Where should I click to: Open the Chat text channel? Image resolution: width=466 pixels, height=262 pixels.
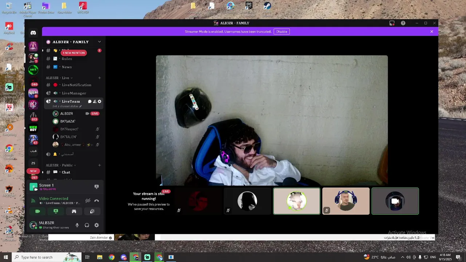74,172
